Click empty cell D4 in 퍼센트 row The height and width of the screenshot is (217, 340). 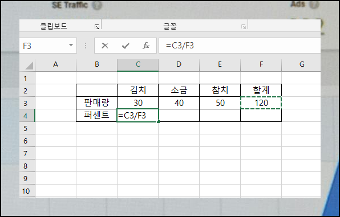(x=179, y=116)
